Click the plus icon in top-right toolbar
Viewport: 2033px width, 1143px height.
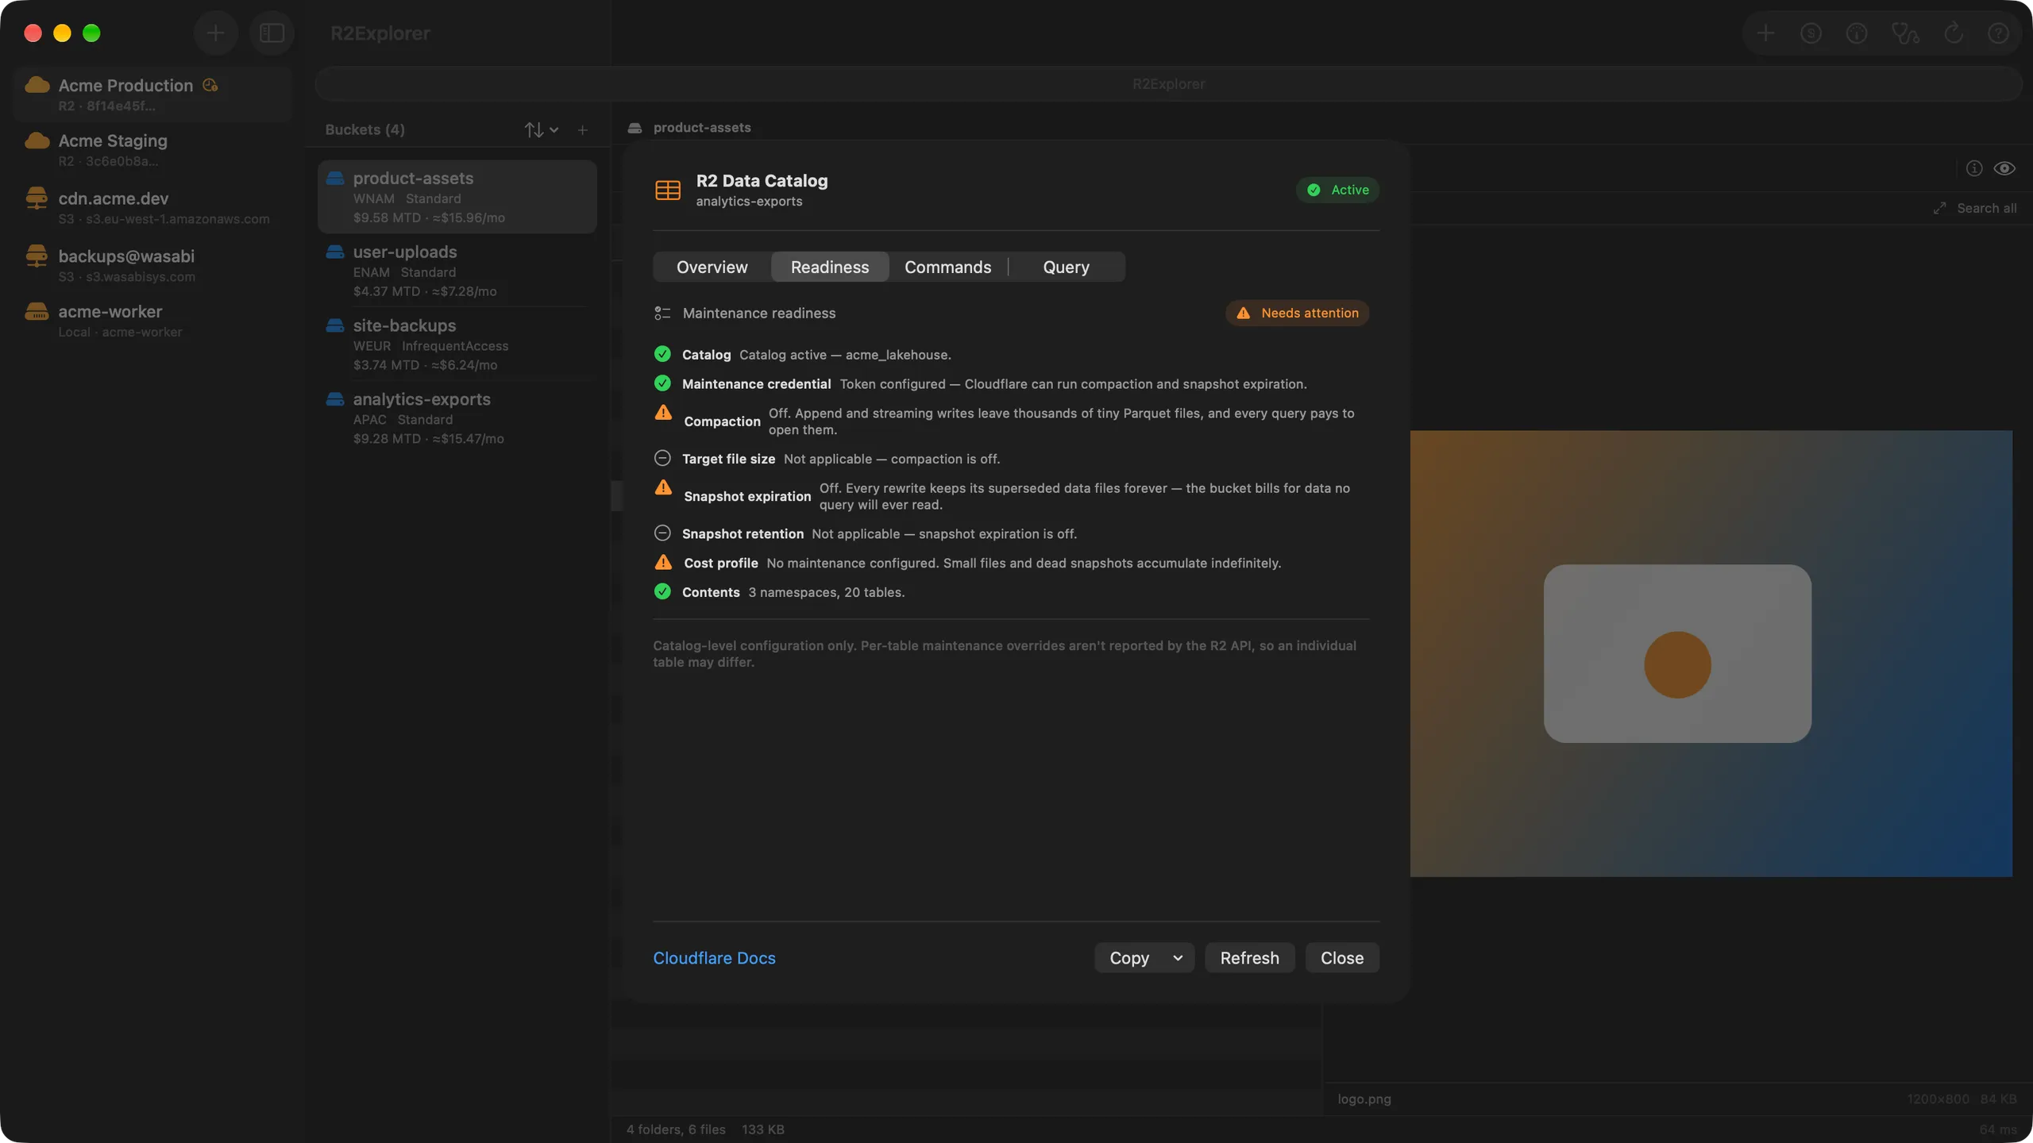click(x=1765, y=33)
